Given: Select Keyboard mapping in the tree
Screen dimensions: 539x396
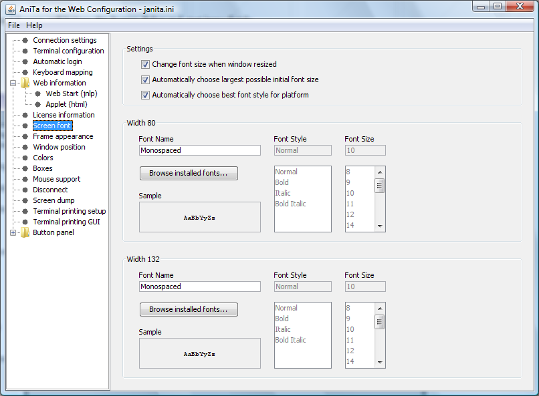Looking at the screenshot, I should tap(63, 72).
